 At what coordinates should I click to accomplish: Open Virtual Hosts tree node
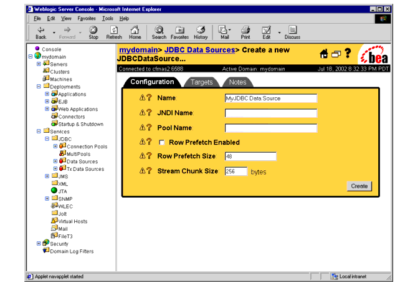(x=73, y=221)
